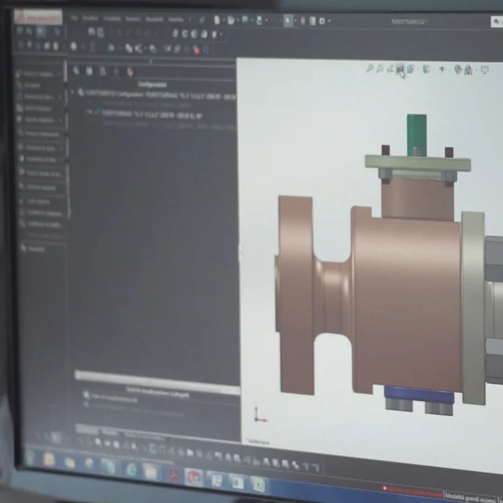Open Internet Explorer from the taskbar
The width and height of the screenshot is (503, 503).
[x=131, y=470]
